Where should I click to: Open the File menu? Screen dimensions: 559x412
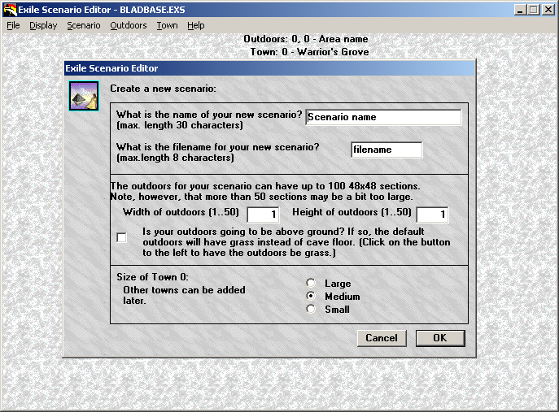coord(13,25)
